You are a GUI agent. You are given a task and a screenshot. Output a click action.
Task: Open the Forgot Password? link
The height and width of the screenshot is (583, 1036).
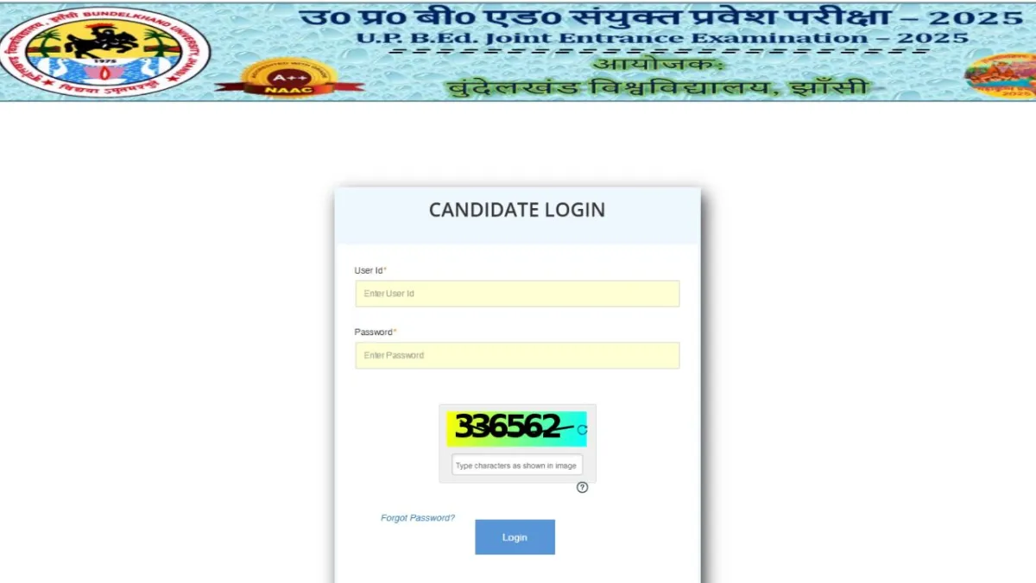coord(418,518)
